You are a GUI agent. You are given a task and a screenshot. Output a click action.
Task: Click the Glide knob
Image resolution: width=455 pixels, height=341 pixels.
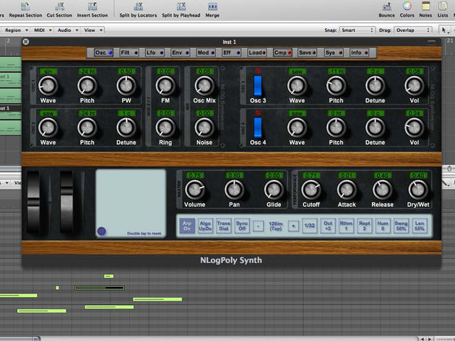coord(274,190)
